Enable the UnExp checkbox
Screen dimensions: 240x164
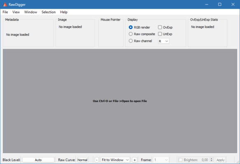(x=160, y=34)
